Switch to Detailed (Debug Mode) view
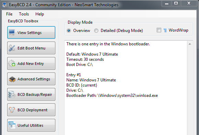The height and width of the screenshot is (135, 199). [96, 31]
